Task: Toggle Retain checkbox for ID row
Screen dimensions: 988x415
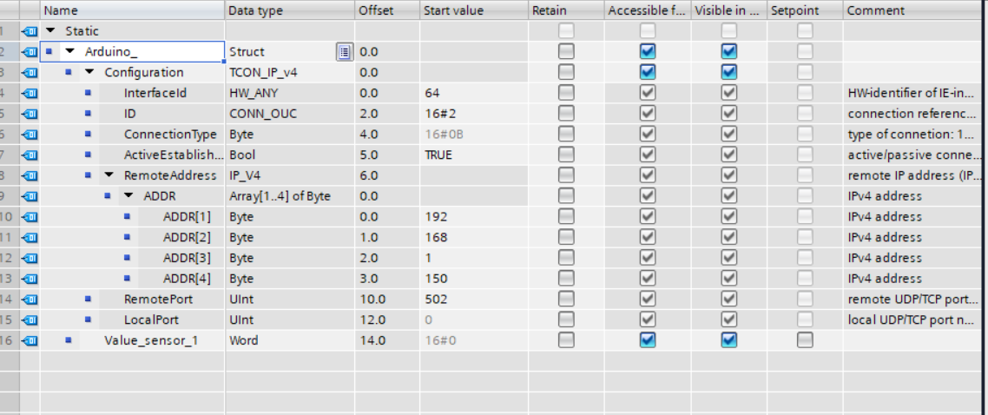Action: coord(566,114)
